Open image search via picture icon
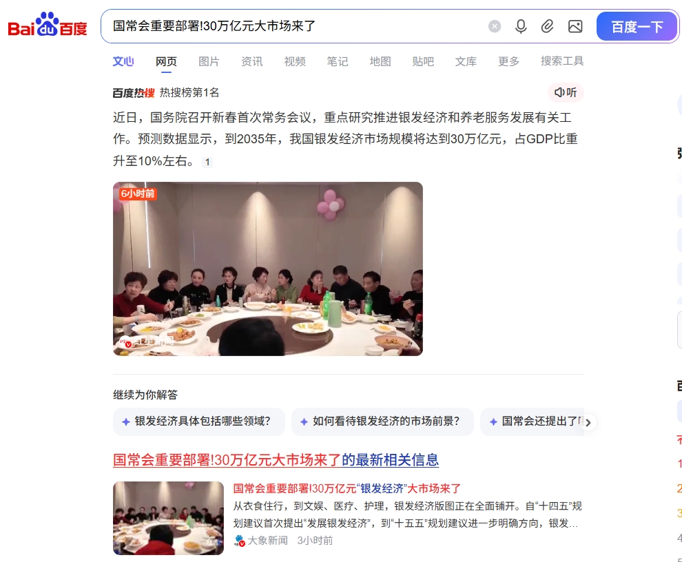Viewport: 682px width, 562px height. click(575, 27)
